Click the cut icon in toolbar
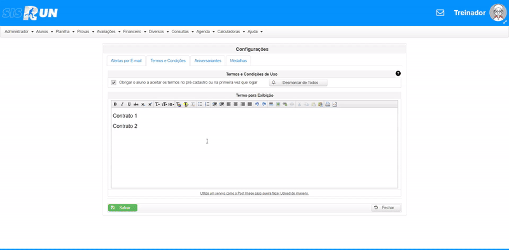This screenshot has width=509, height=250. [299, 104]
